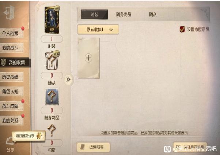Toggle the 设置为展示页 checkbox
220x155 pixels.
coord(182,29)
